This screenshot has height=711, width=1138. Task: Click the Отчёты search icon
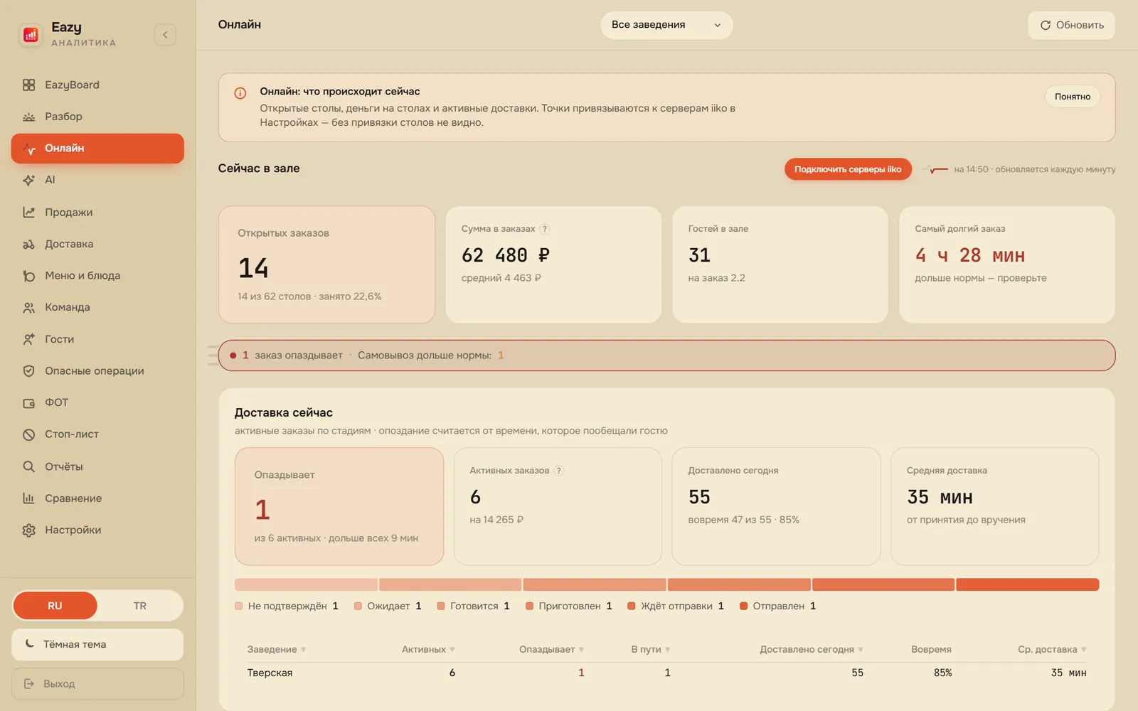point(28,466)
